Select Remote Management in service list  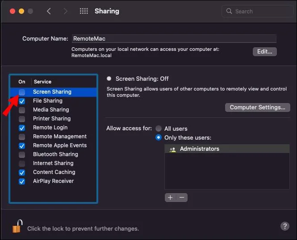[x=59, y=137]
